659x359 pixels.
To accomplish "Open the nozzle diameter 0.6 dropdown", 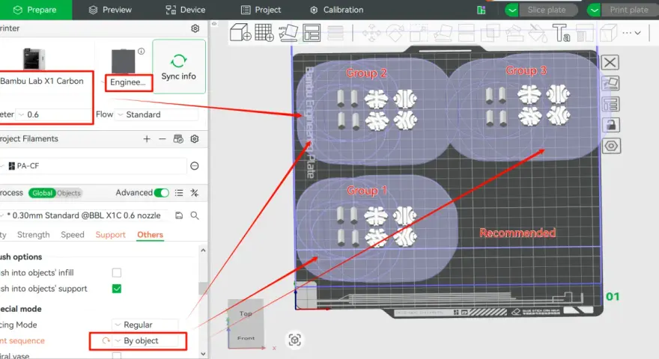I will click(x=54, y=114).
